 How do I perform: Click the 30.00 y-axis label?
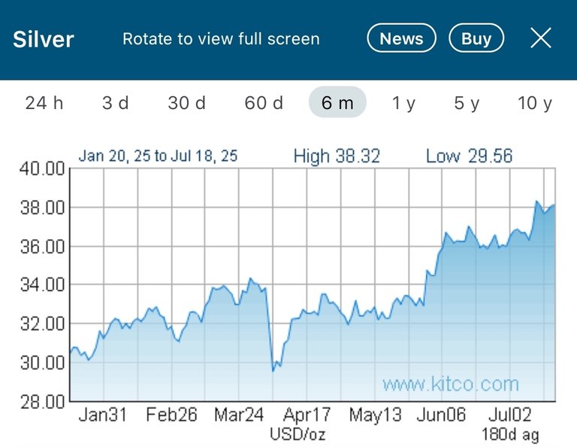42,363
